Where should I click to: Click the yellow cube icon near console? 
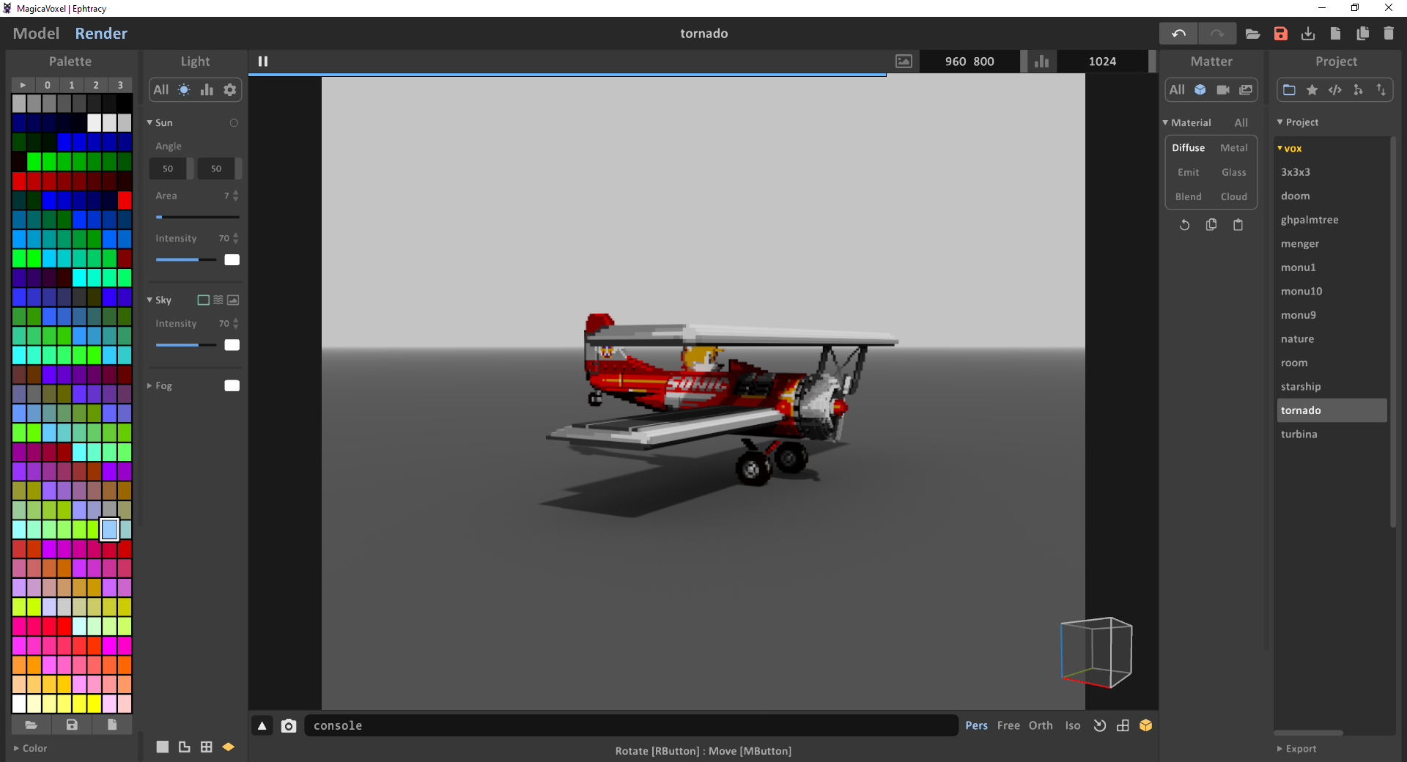click(1146, 725)
